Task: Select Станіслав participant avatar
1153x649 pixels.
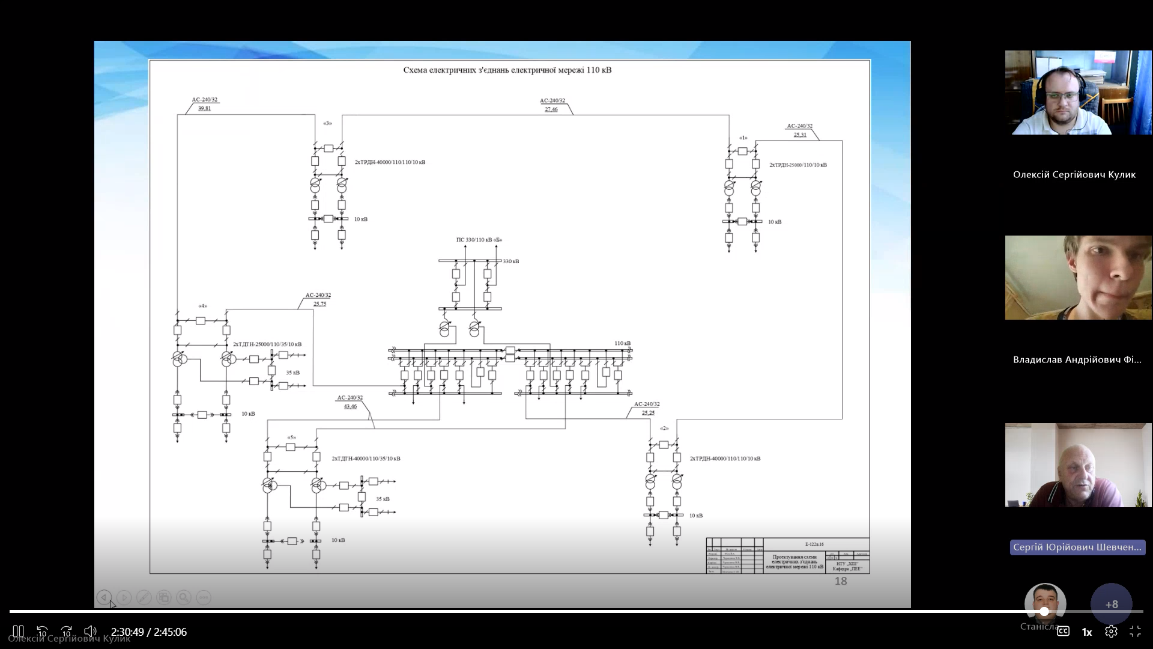Action: pos(1045,603)
